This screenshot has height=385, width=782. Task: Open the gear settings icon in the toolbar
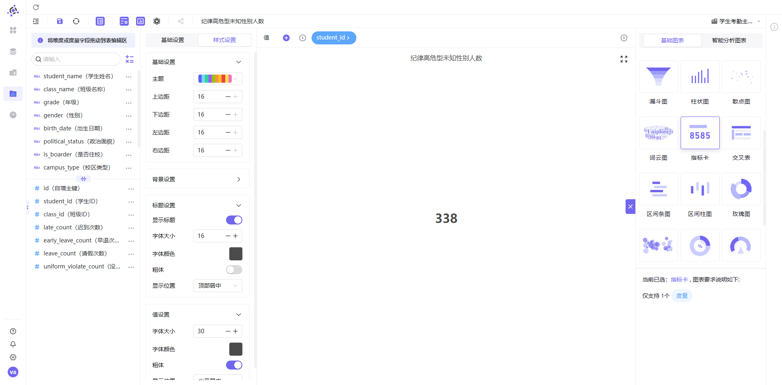point(157,21)
